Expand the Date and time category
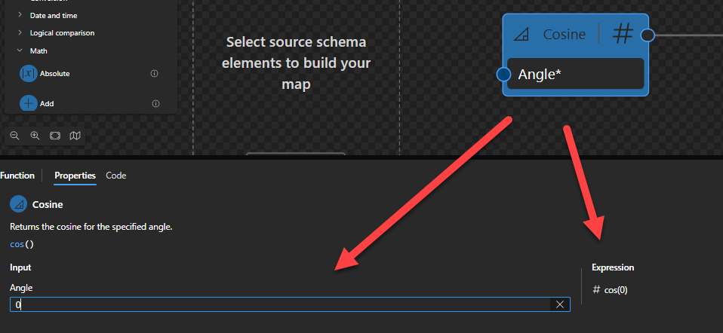 20,15
